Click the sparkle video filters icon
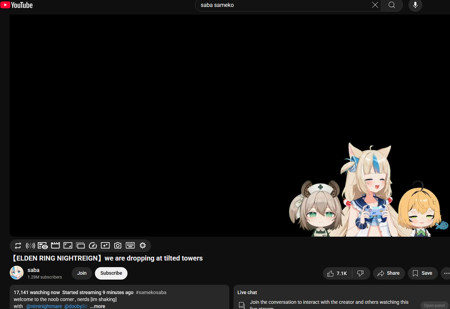The image size is (450, 309). click(x=105, y=246)
